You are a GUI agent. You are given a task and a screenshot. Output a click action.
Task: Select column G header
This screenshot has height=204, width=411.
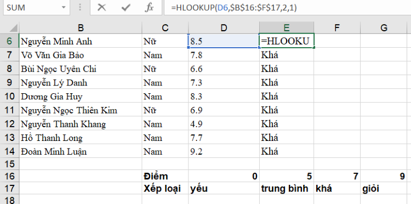click(384, 27)
